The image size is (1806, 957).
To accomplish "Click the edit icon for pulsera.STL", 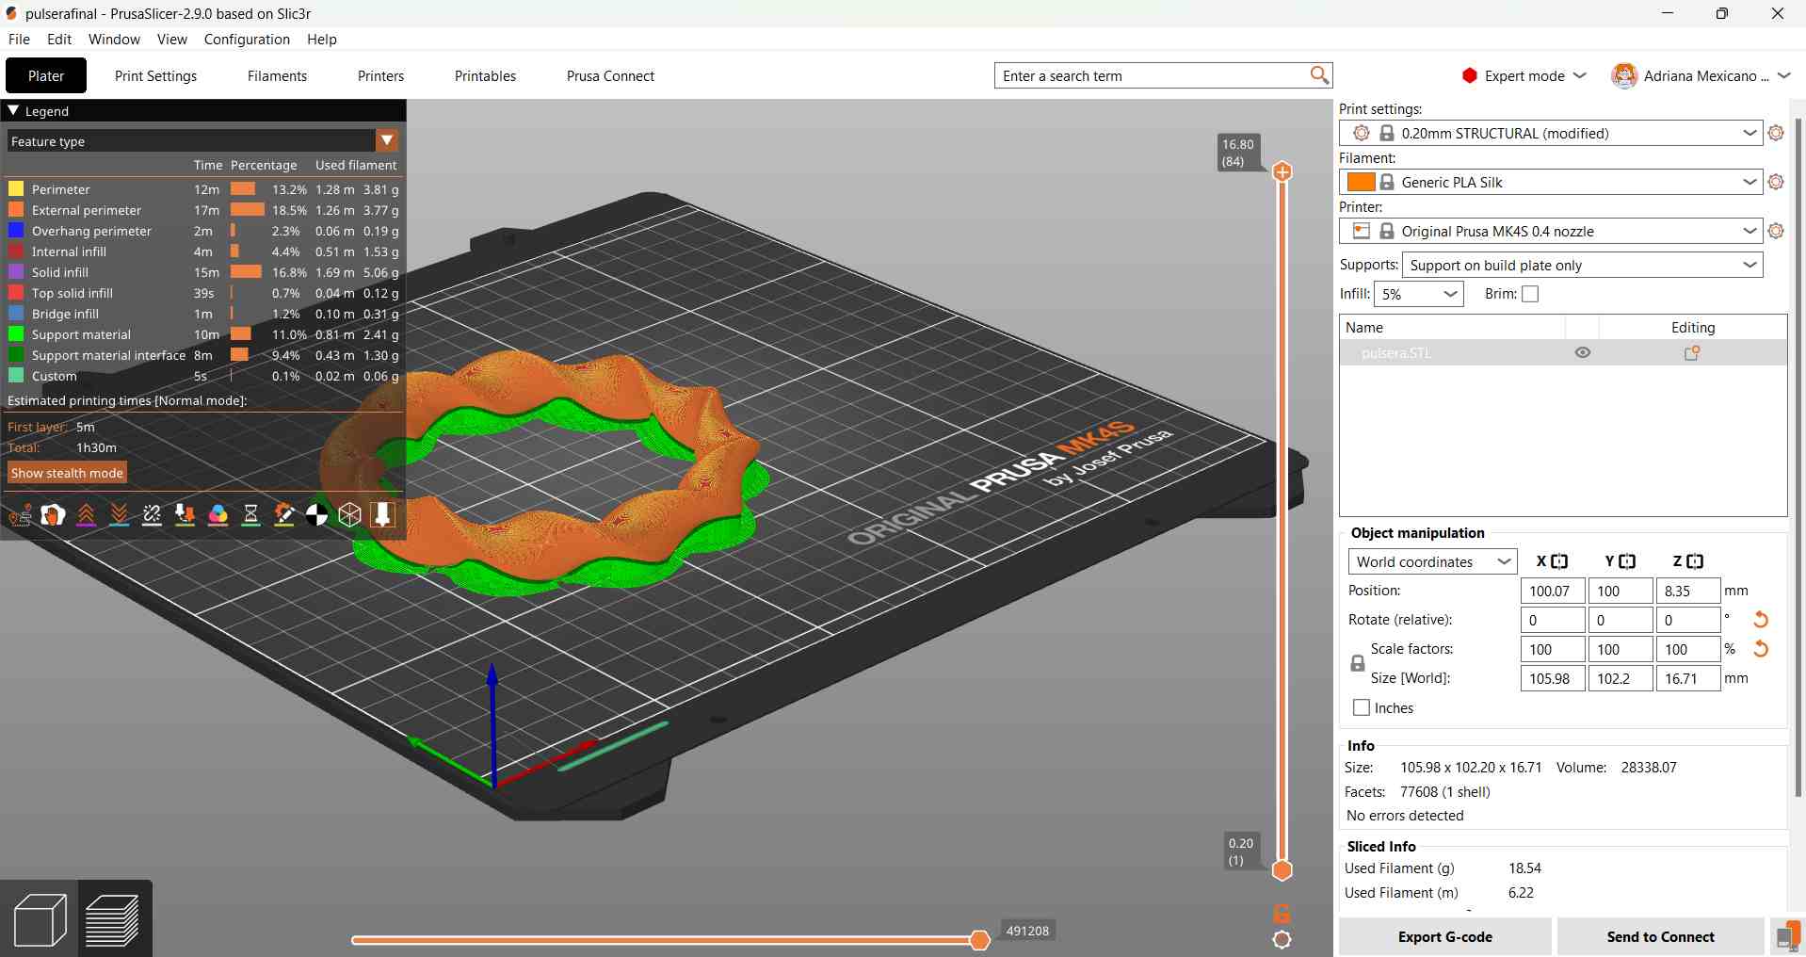I will tap(1692, 353).
